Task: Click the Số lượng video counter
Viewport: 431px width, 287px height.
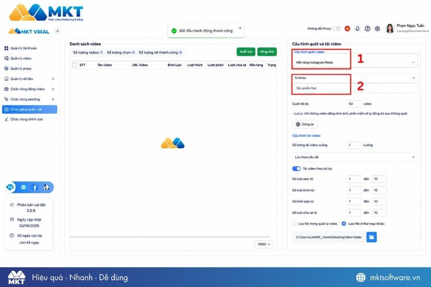Action: 88,53
